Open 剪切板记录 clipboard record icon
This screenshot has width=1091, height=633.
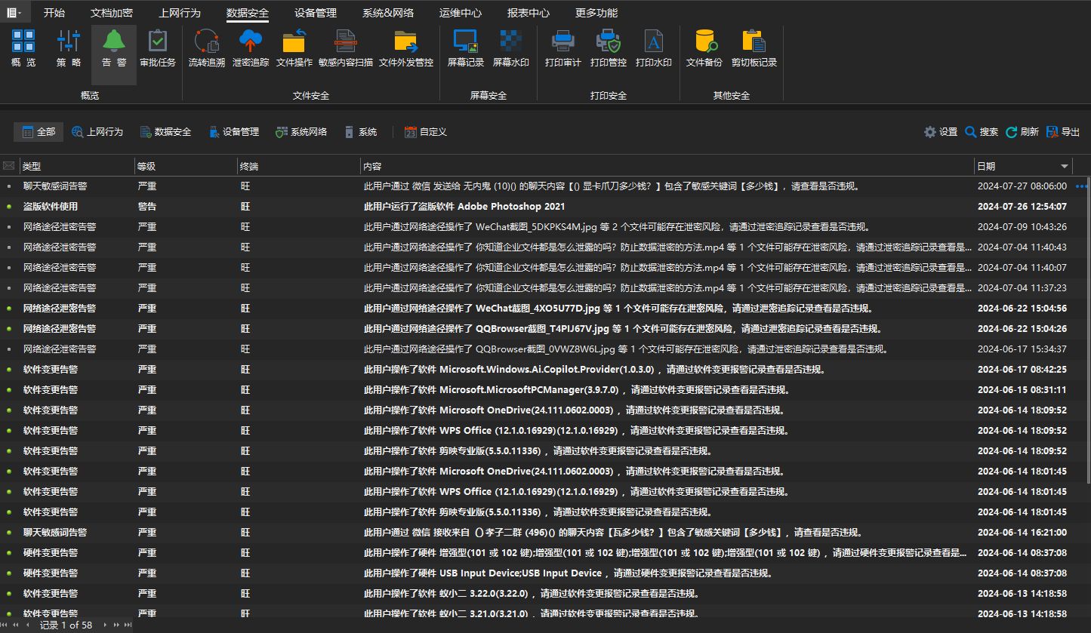pyautogui.click(x=754, y=50)
